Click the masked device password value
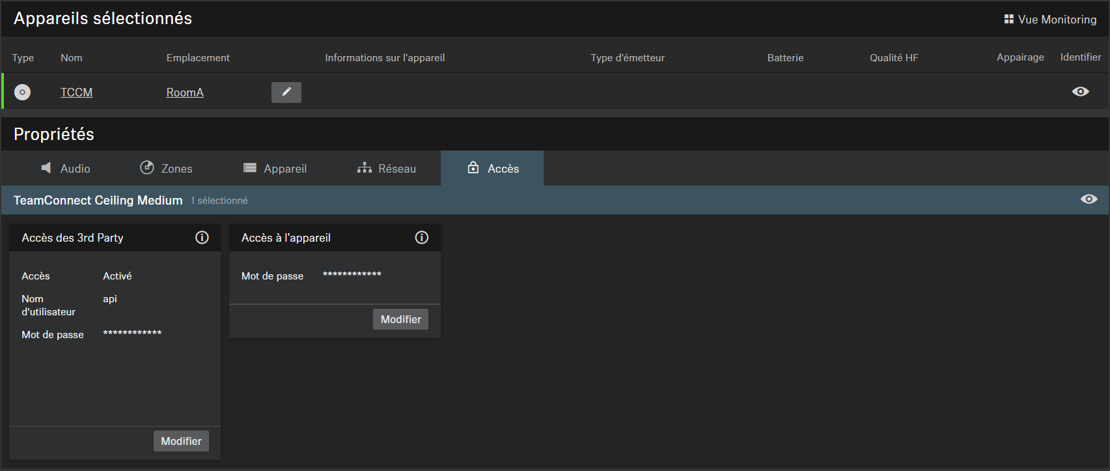This screenshot has height=471, width=1110. tap(352, 274)
